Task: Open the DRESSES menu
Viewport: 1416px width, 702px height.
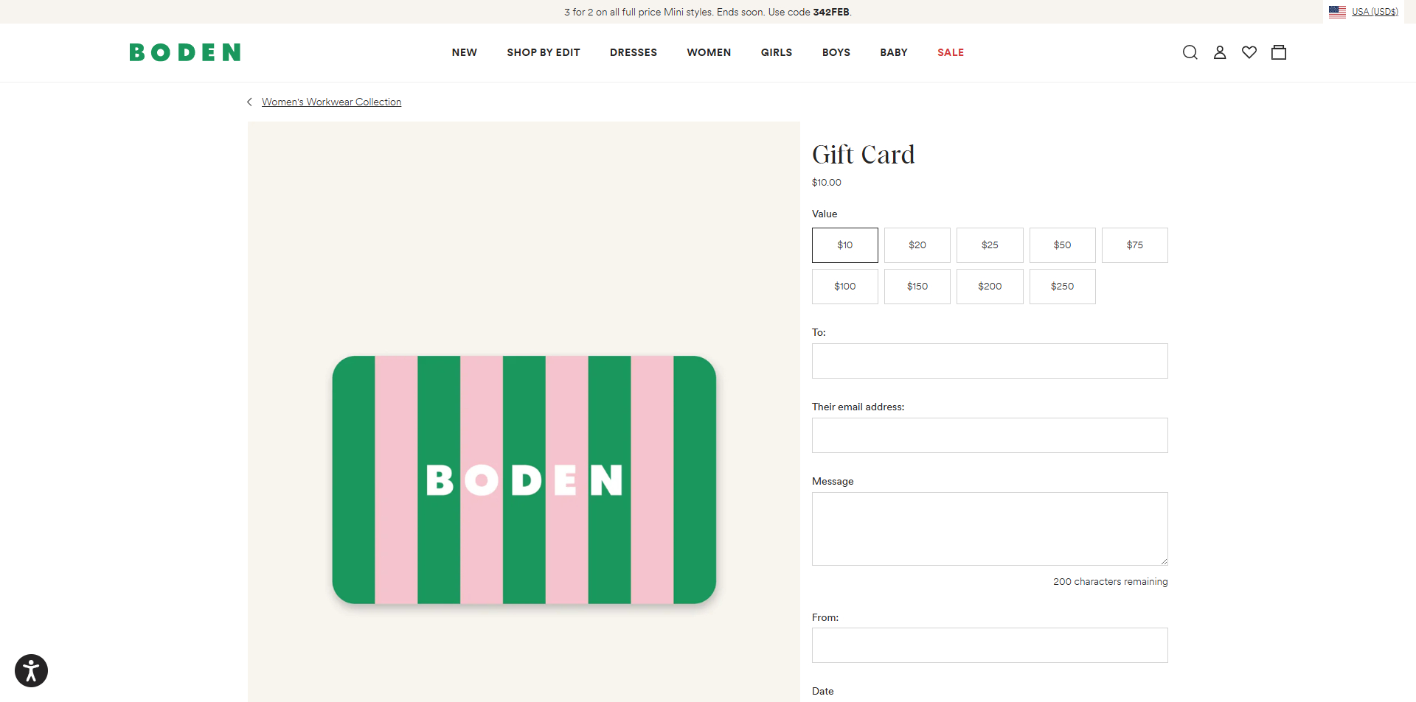Action: [x=634, y=52]
